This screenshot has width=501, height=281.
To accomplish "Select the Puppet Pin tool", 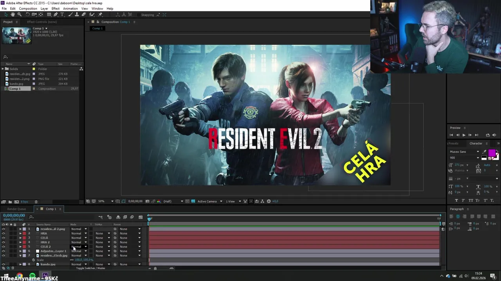I will coord(100,14).
